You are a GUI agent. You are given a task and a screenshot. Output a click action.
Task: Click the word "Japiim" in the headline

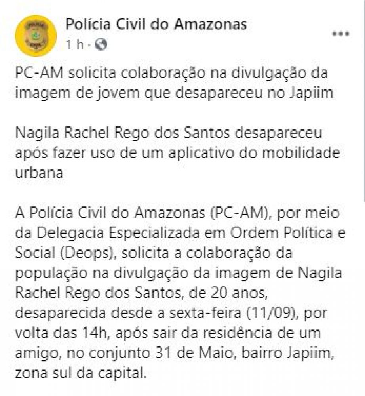[x=312, y=93]
